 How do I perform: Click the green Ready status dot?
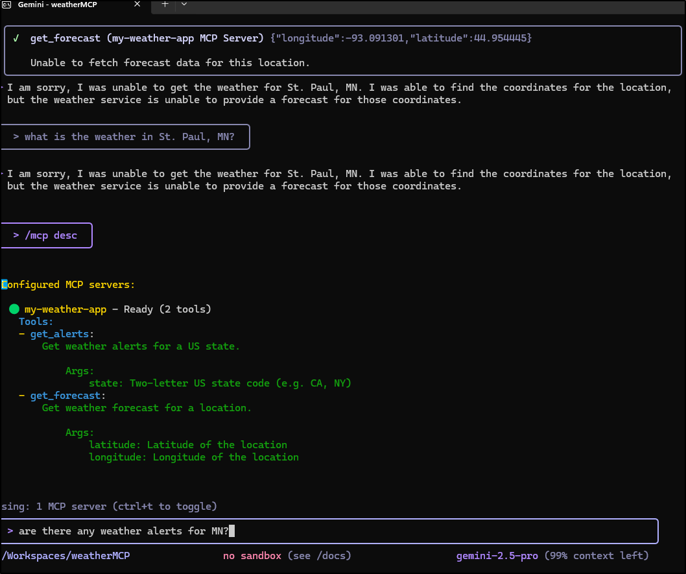[14, 309]
